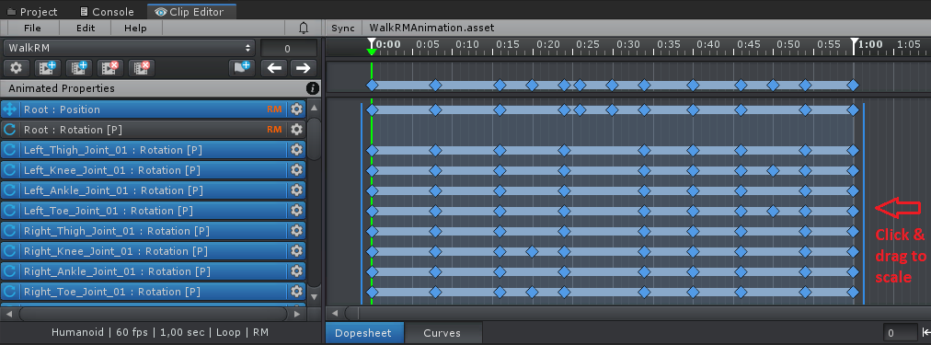Click the first delete-clip icon with red cross
931x345 pixels.
coord(109,68)
